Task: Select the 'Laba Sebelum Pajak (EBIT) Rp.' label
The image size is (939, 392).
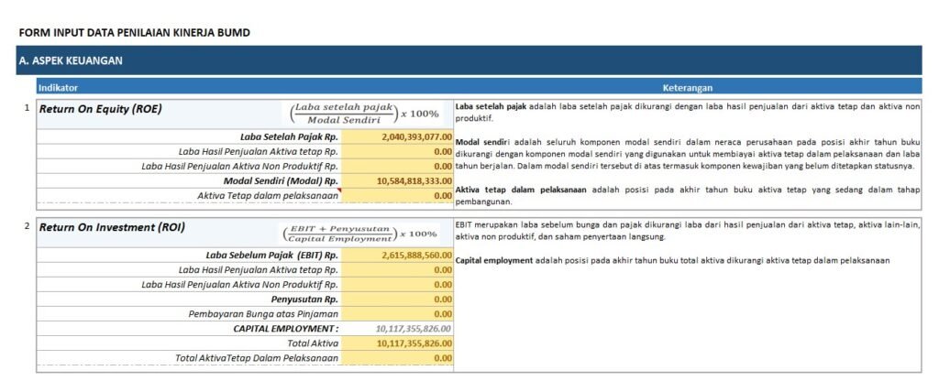Action: pyautogui.click(x=272, y=255)
